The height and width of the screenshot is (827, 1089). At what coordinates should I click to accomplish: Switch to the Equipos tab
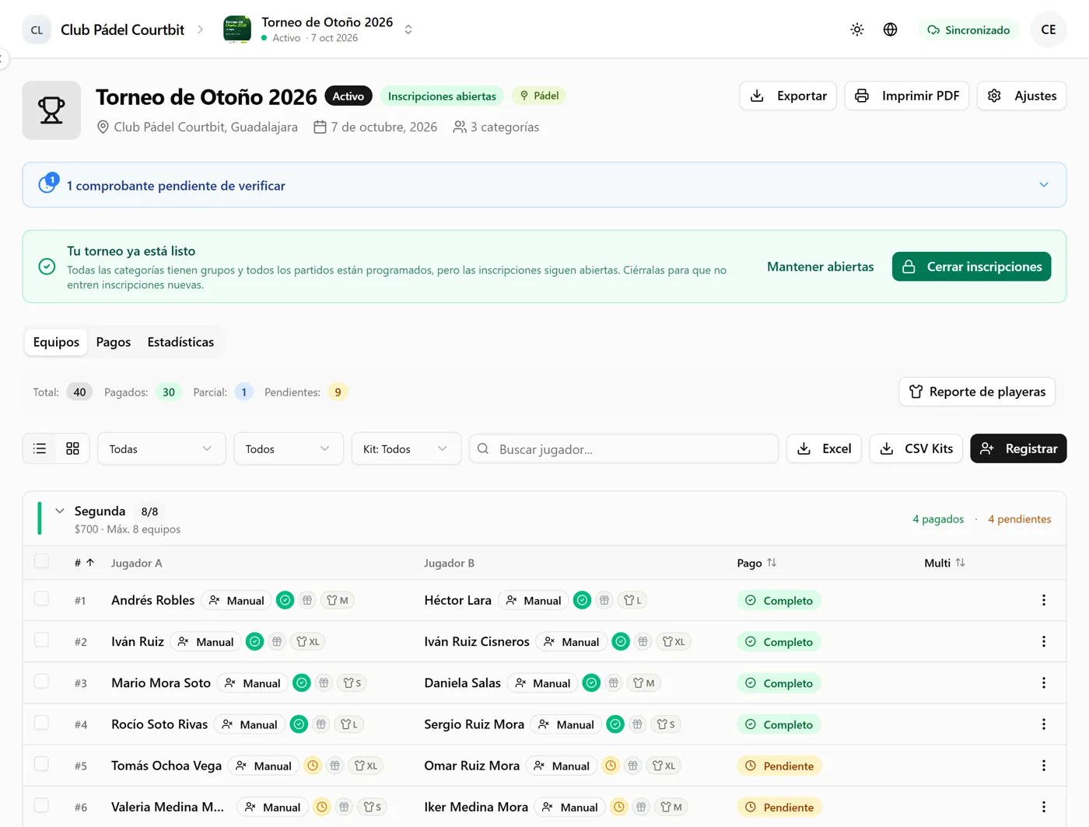(x=56, y=342)
